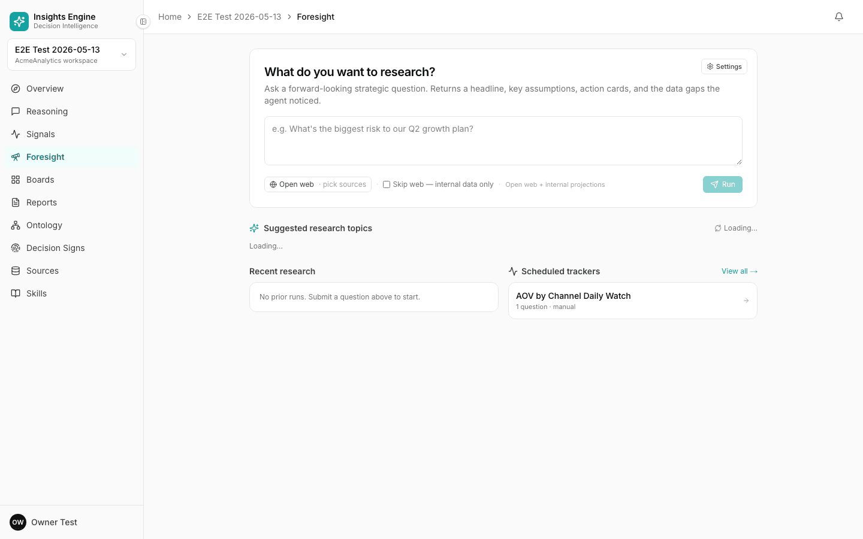
Task: Click the Decision Signs fingerprint icon
Action: [x=16, y=248]
